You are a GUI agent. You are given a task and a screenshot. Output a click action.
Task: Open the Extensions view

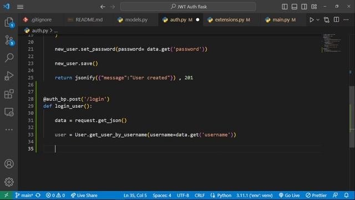pyautogui.click(x=9, y=94)
